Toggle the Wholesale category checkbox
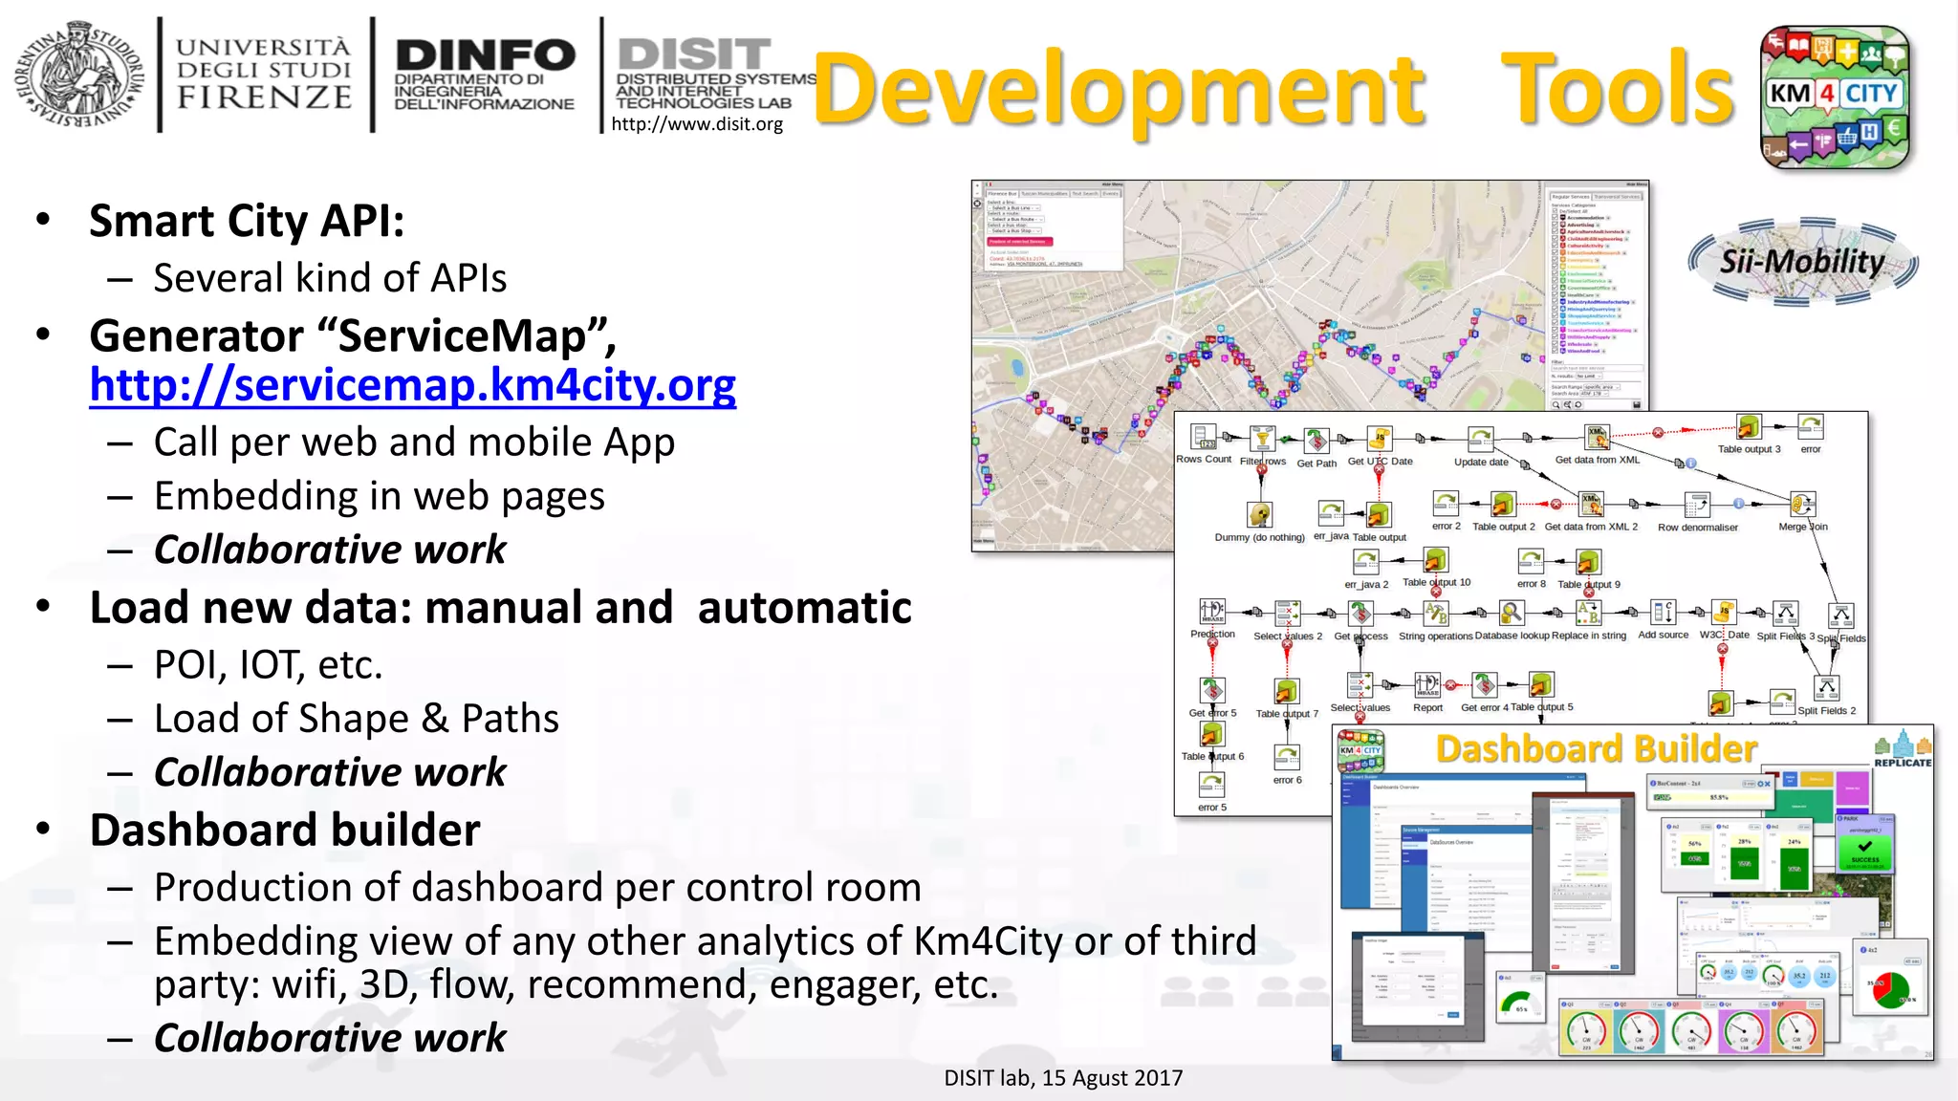Viewport: 1958px width, 1101px height. [x=1555, y=344]
